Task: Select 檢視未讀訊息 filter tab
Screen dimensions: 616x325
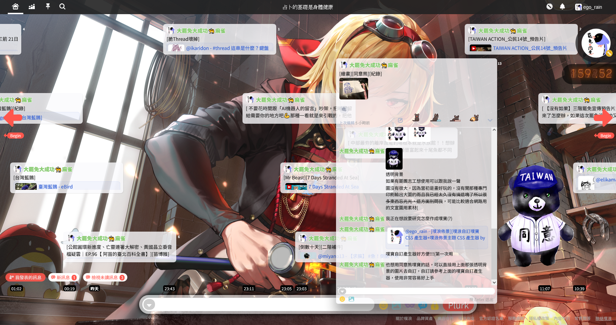Action: click(x=105, y=277)
